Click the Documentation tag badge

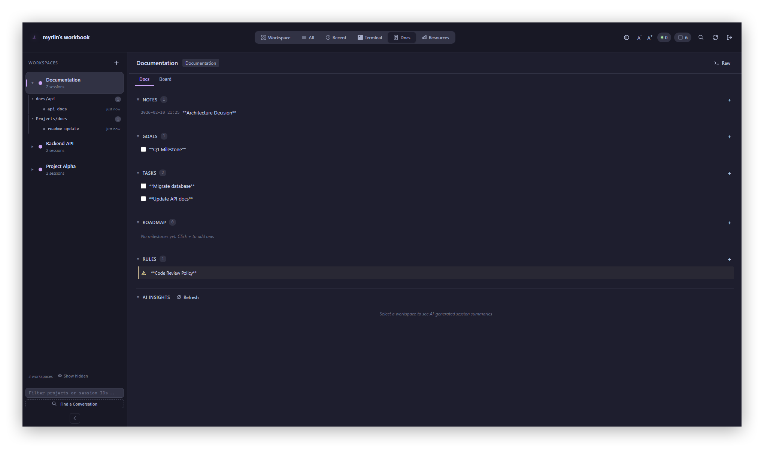click(x=201, y=63)
